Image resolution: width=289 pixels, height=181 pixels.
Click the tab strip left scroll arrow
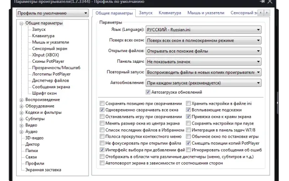[x=261, y=13]
